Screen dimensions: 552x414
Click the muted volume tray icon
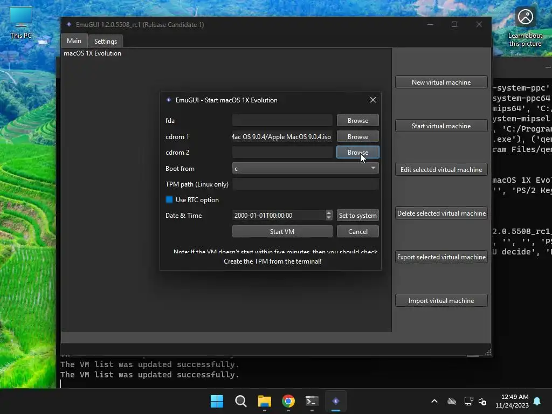482,401
